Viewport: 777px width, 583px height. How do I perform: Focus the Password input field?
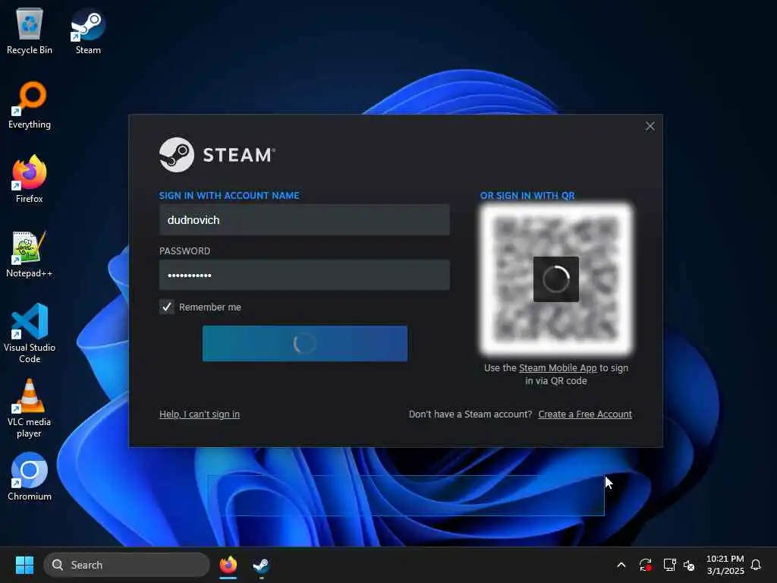[304, 275]
